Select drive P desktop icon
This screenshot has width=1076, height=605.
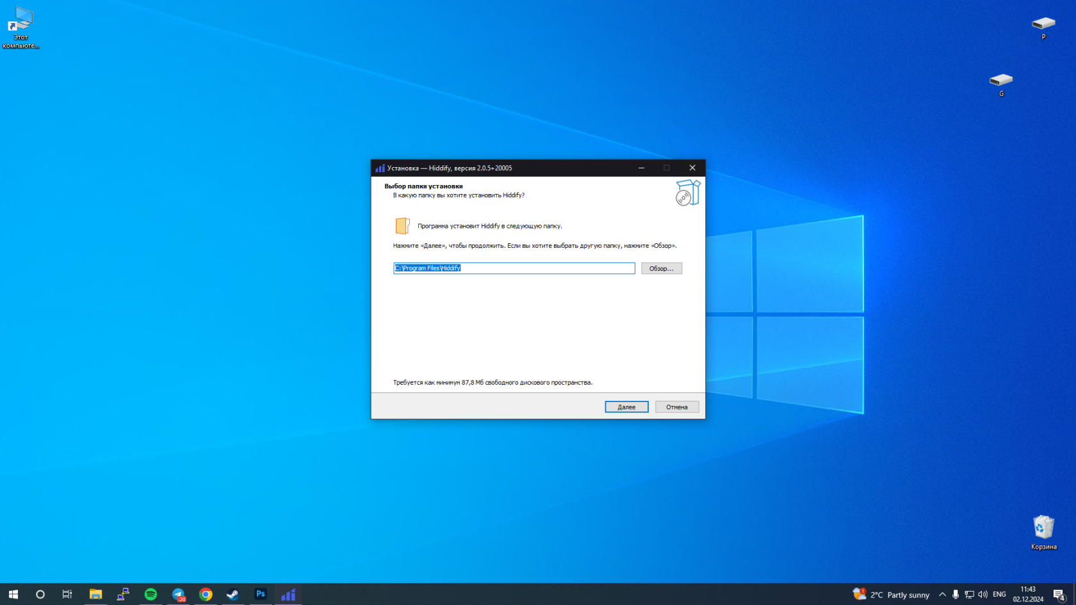point(1043,28)
